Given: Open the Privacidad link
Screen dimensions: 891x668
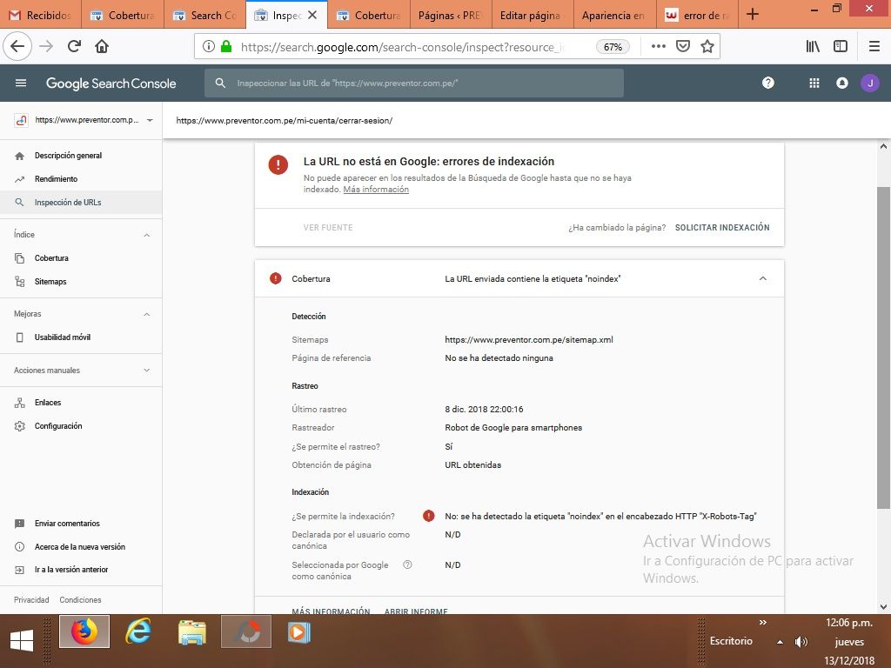Looking at the screenshot, I should (31, 600).
